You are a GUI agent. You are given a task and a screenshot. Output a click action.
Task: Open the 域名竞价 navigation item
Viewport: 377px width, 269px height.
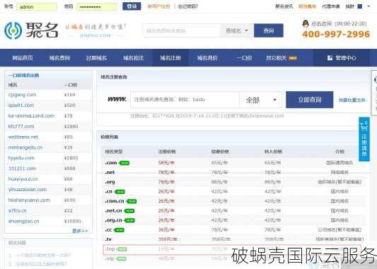[207, 58]
